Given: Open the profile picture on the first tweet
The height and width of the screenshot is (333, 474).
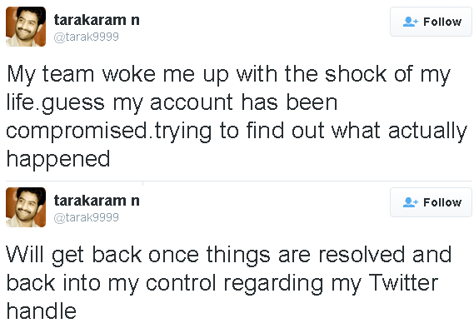Looking at the screenshot, I should pos(26,27).
